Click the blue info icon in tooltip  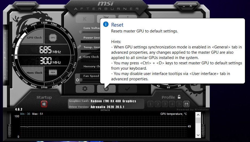tap(106, 24)
